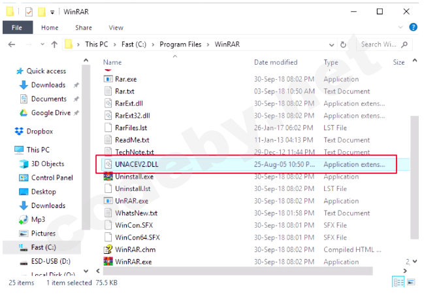Go up one folder level arrow

click(54, 44)
